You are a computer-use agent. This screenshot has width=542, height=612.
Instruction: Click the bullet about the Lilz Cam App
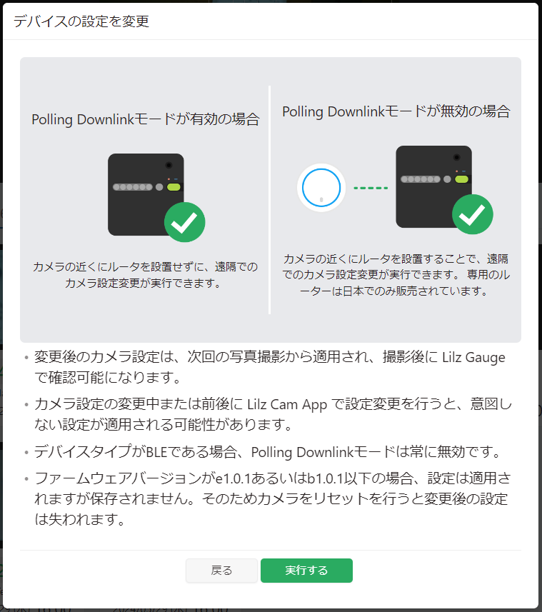pos(273,414)
